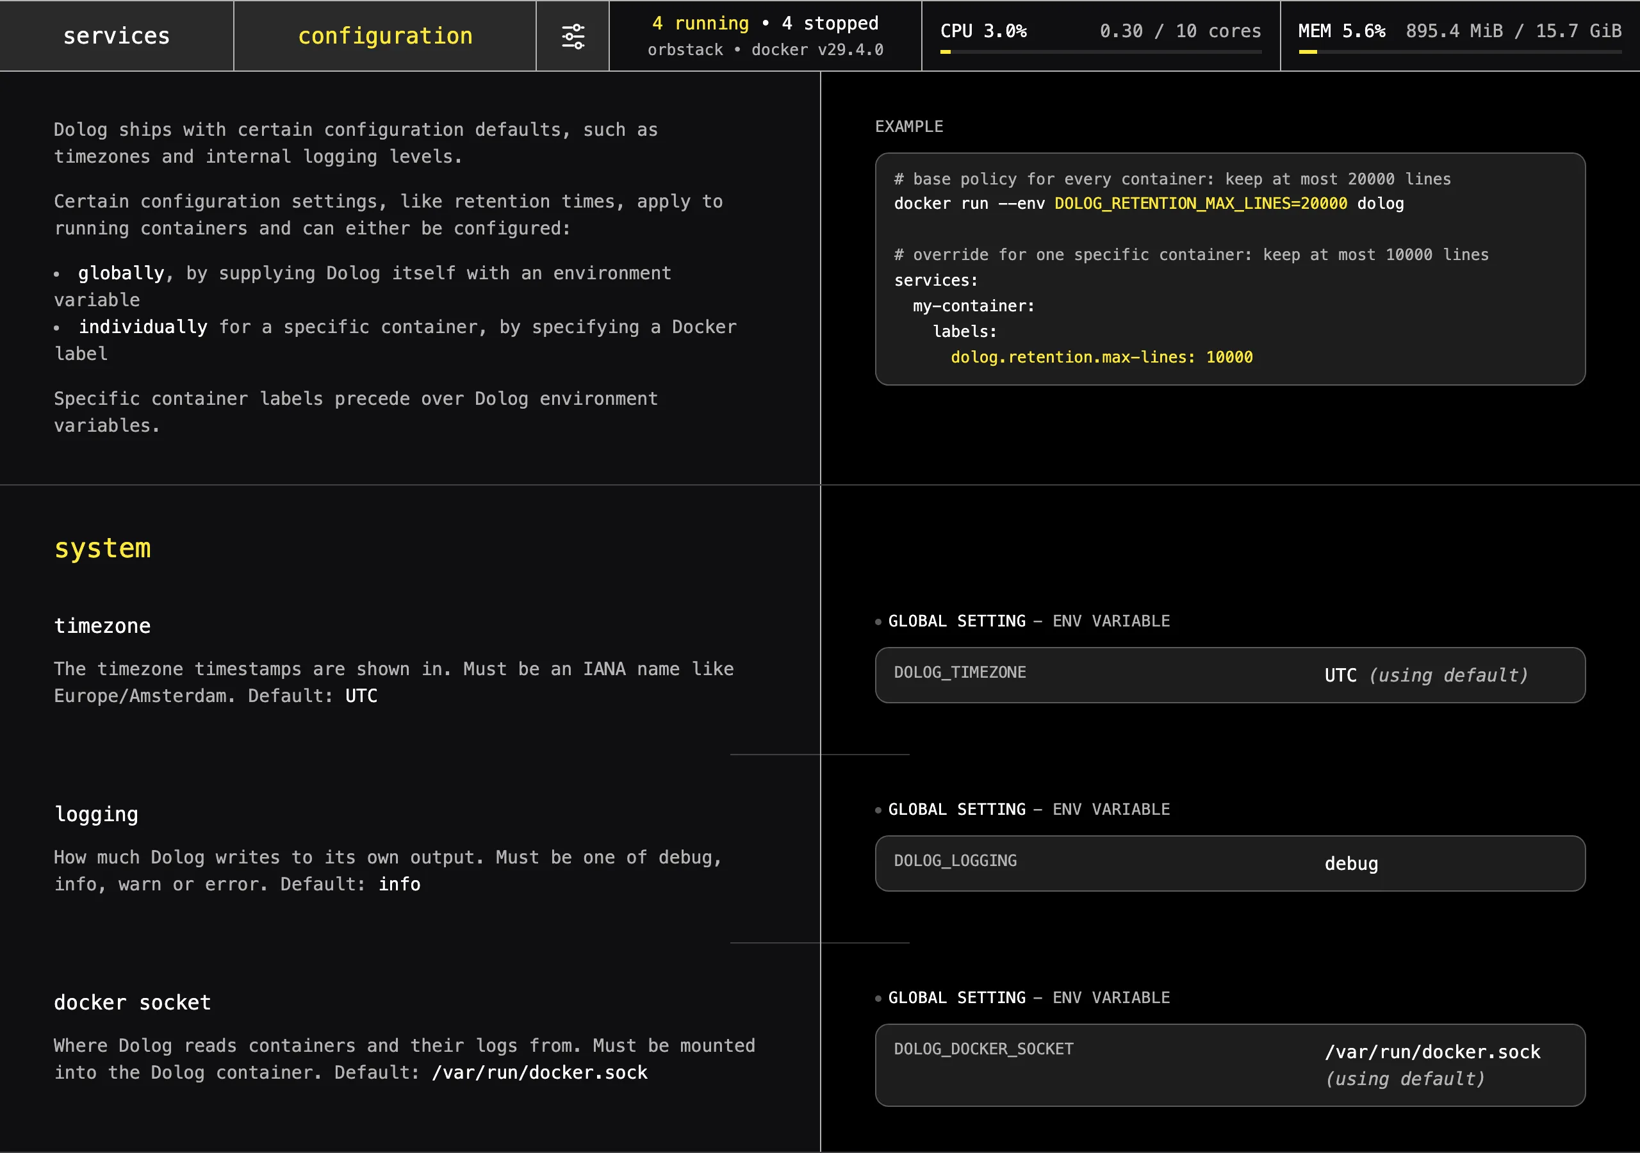
Task: Click '# override for one specific container' comment
Action: click(x=1192, y=255)
